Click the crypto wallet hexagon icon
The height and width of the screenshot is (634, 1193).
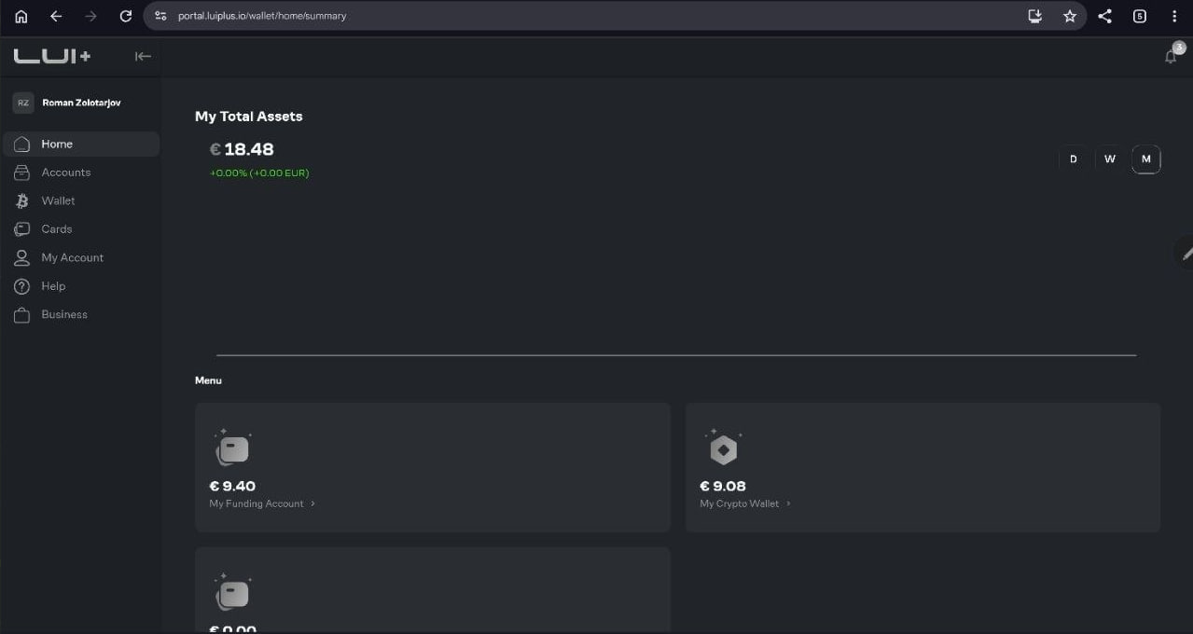coord(724,448)
